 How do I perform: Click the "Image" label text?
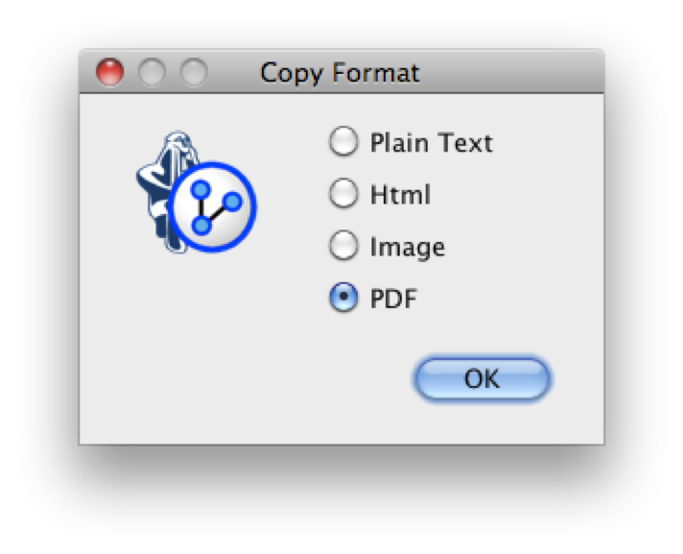[x=407, y=247]
